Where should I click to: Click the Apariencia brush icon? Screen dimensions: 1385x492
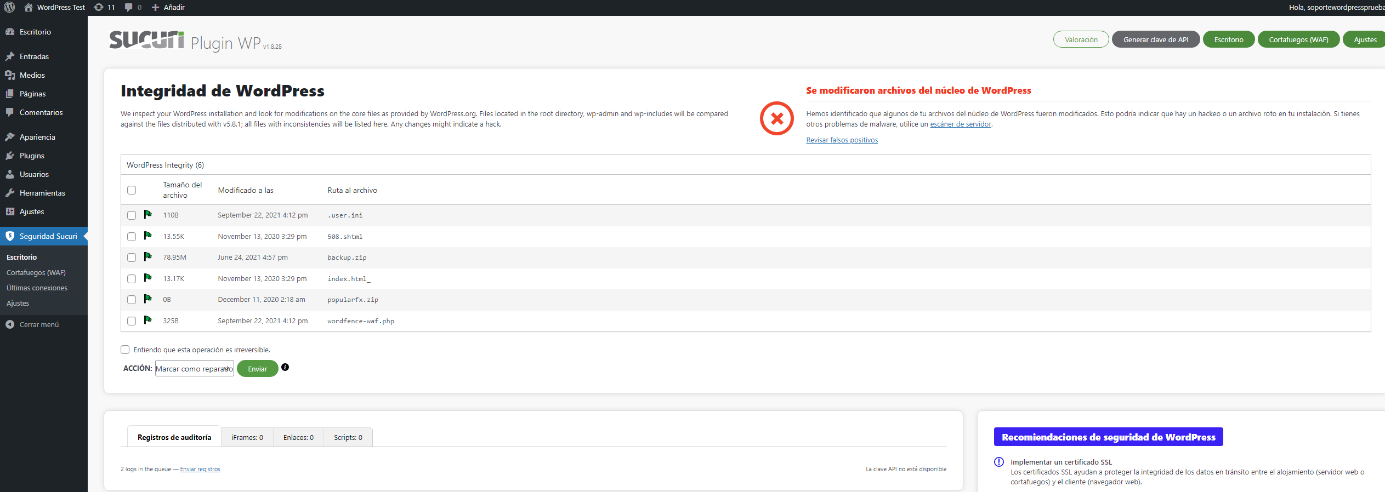[10, 137]
